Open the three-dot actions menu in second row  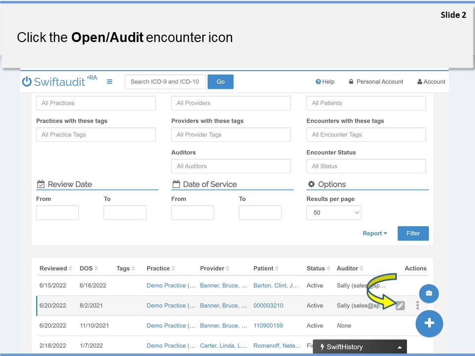[418, 306]
